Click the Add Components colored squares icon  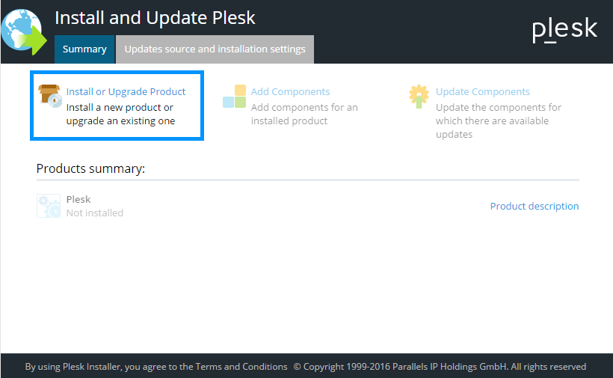click(x=234, y=96)
